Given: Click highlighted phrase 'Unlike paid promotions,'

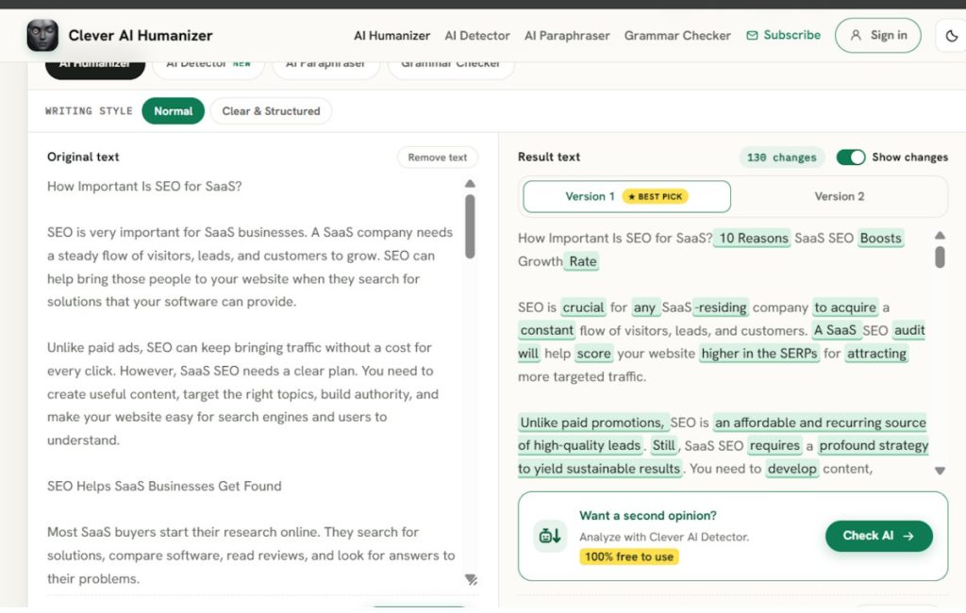Looking at the screenshot, I should (592, 422).
